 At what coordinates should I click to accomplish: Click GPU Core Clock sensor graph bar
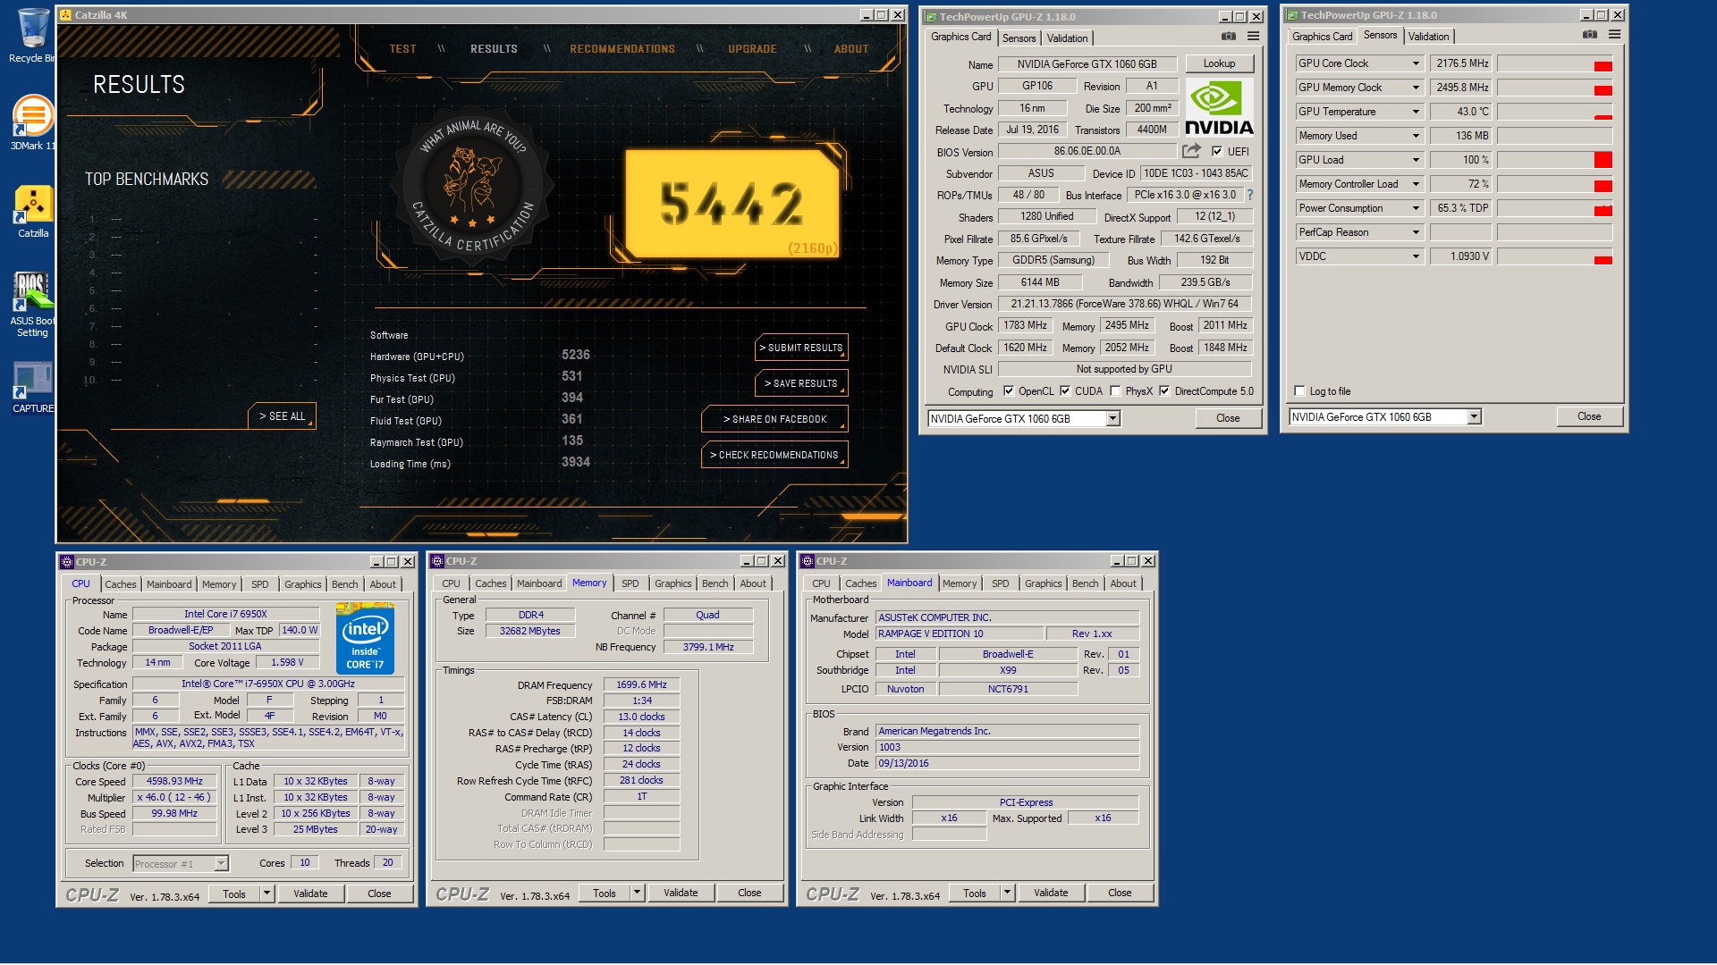(1555, 63)
